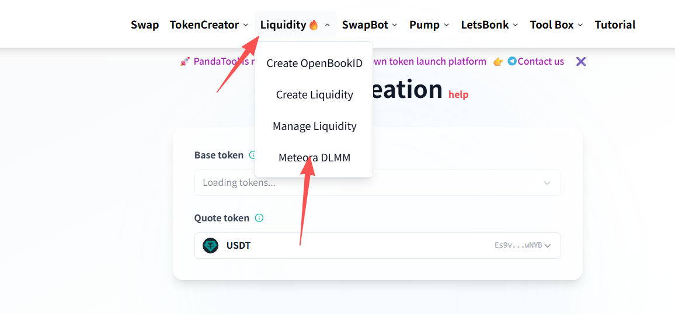
Task: Expand the SwapBot dropdown menu
Action: pyautogui.click(x=369, y=24)
